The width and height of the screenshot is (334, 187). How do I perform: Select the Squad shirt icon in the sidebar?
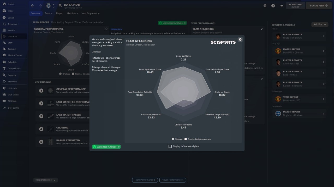tap(4, 18)
